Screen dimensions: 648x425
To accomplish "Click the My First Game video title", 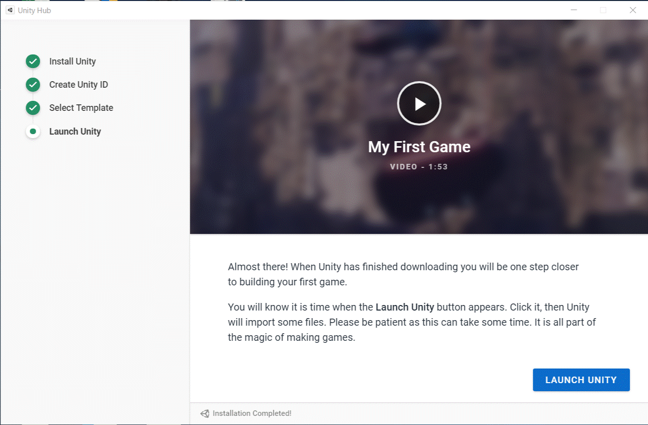I will coord(419,147).
